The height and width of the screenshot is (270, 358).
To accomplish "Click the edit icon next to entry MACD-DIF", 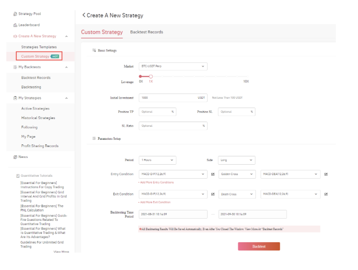I will pyautogui.click(x=213, y=174).
